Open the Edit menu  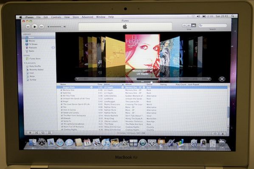pos(46,17)
